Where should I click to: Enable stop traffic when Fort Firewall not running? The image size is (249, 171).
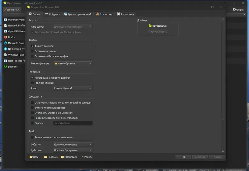[32, 103]
